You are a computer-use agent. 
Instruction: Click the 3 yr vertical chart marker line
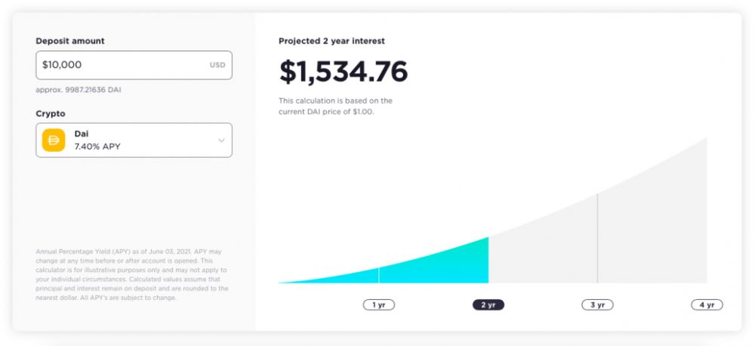tap(598, 238)
